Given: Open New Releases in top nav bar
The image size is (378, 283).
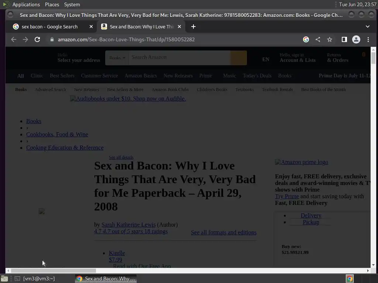Looking at the screenshot, I should pos(178,76).
